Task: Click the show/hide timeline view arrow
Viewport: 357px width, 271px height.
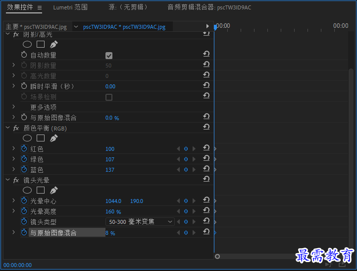Action: (x=207, y=26)
